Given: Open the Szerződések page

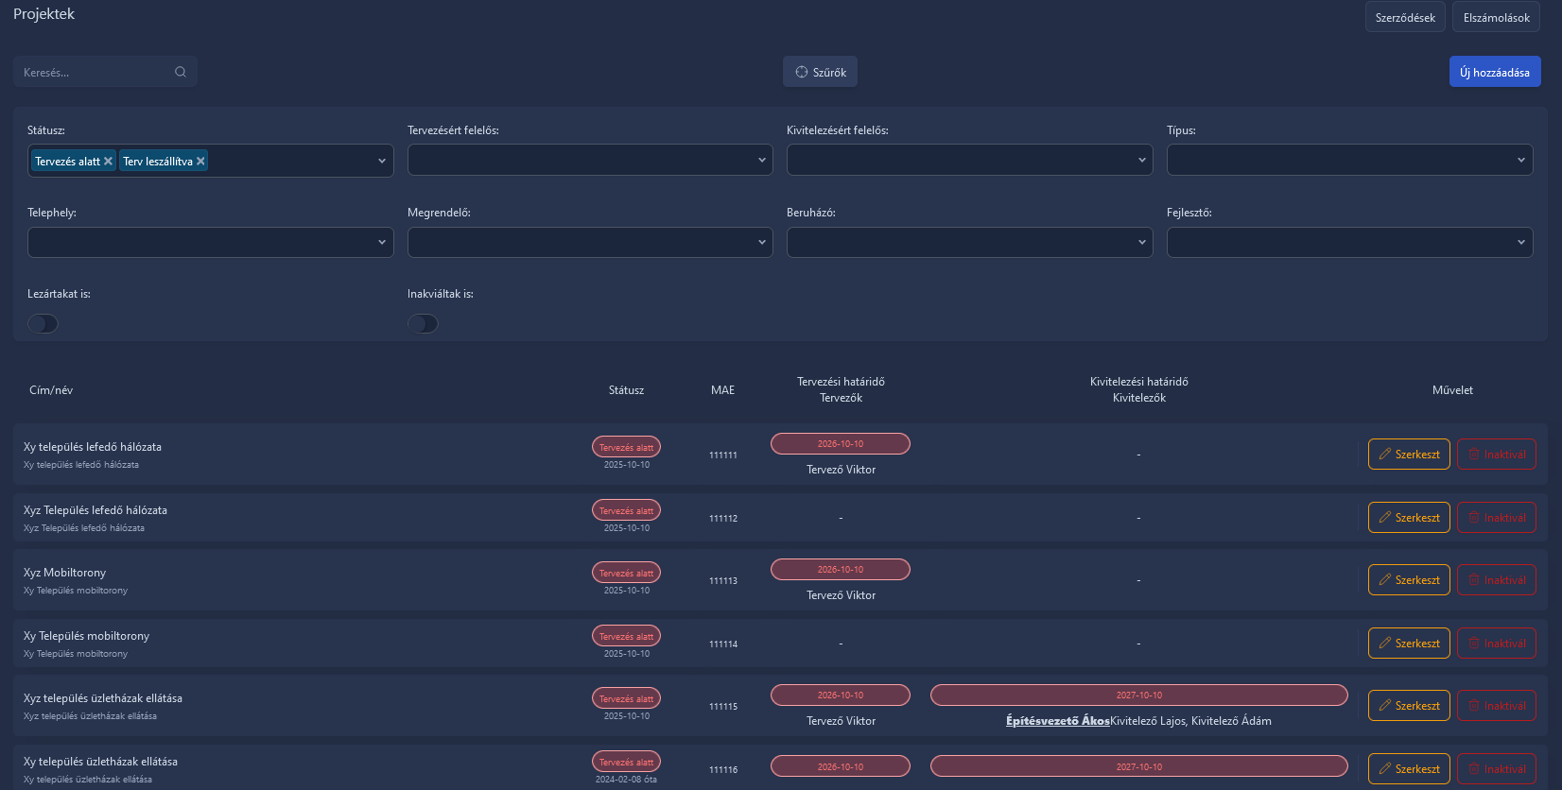Looking at the screenshot, I should (x=1405, y=17).
